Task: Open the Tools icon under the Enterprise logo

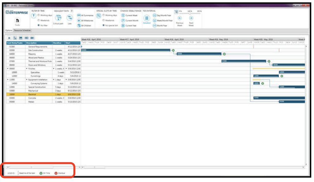Action: [17, 21]
